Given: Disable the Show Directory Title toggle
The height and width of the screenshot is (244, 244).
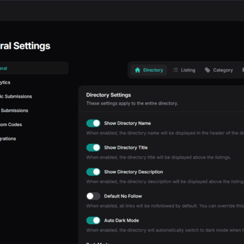Looking at the screenshot, I should click(x=94, y=148).
